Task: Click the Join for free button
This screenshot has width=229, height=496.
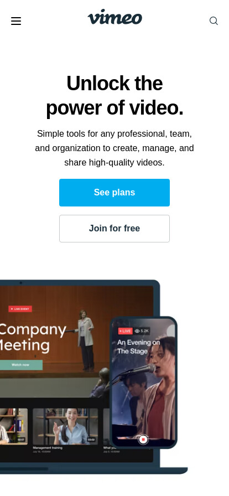Action: tap(114, 229)
